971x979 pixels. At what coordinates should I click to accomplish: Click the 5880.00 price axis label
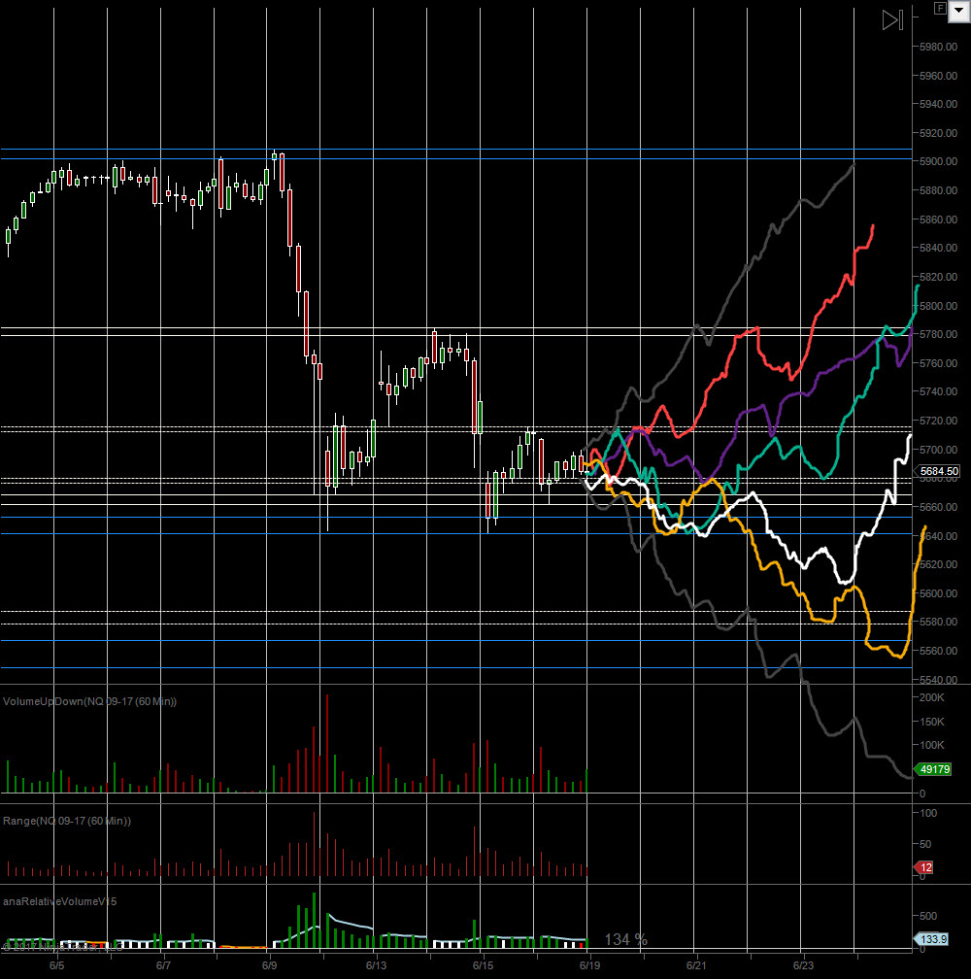pyautogui.click(x=938, y=190)
